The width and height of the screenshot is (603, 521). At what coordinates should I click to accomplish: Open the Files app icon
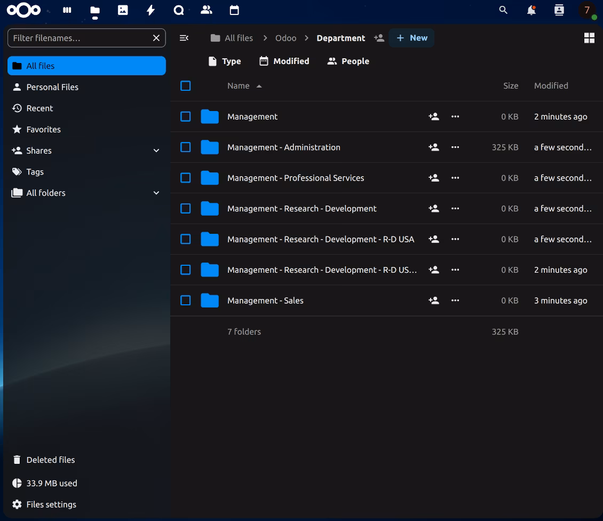(94, 10)
